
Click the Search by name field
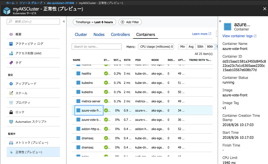97,47
